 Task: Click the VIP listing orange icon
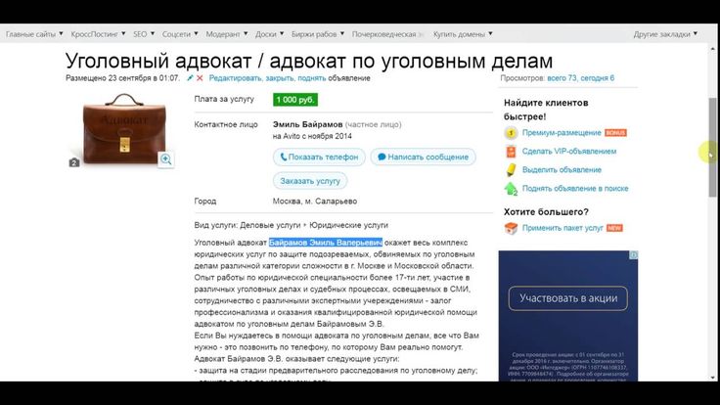[511, 151]
